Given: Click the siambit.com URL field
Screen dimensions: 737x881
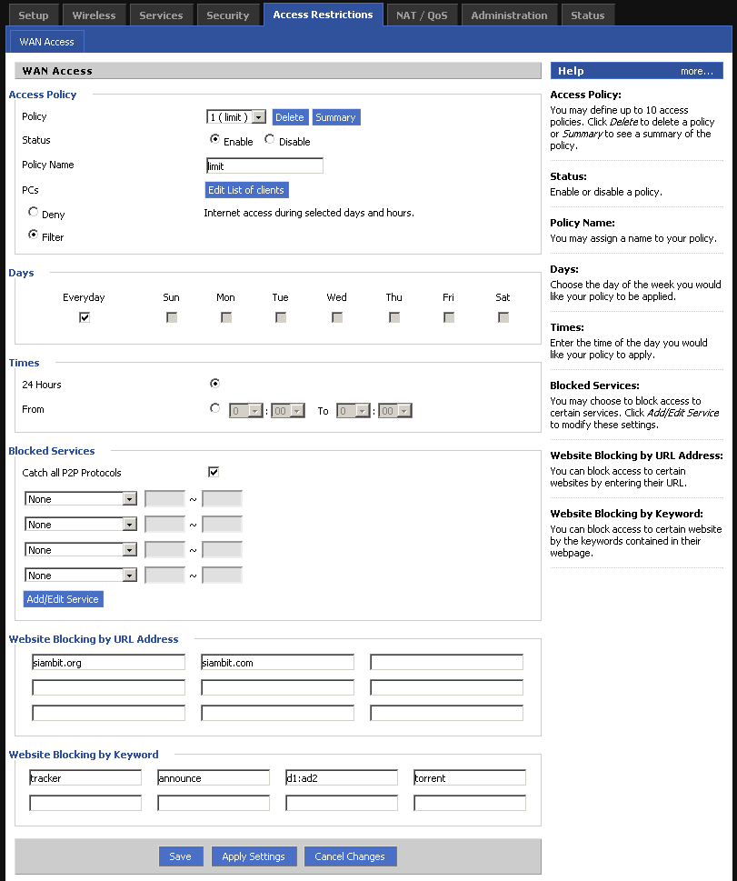Looking at the screenshot, I should click(277, 663).
